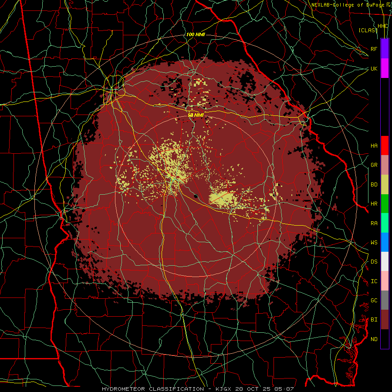The height and width of the screenshot is (392, 392).
Task: Click the WS legend label
Action: [x=374, y=243]
